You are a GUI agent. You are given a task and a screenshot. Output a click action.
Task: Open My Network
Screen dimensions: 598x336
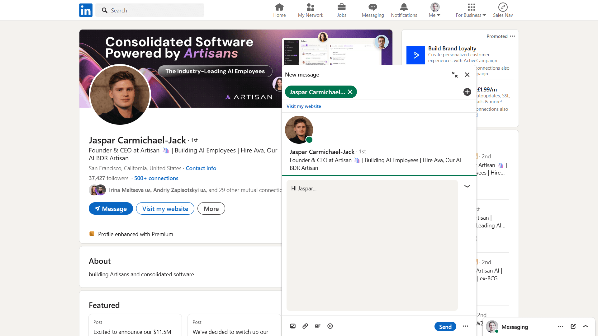pos(311,10)
